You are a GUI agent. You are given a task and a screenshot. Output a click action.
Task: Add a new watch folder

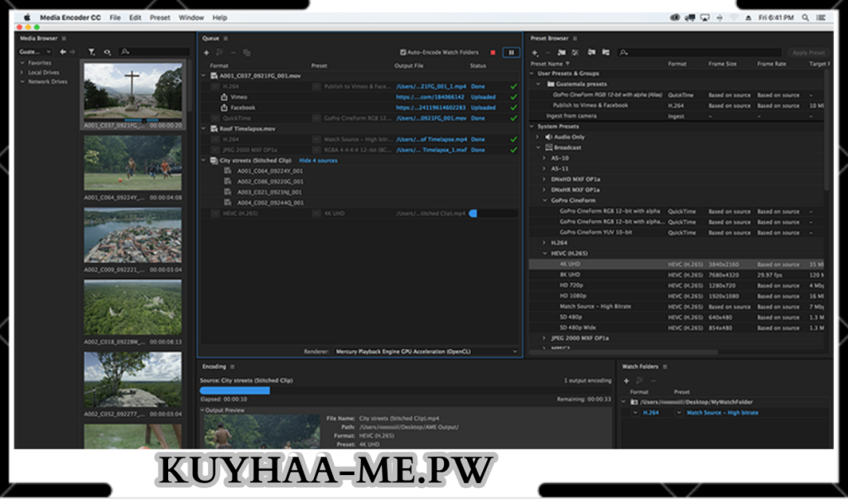[626, 381]
